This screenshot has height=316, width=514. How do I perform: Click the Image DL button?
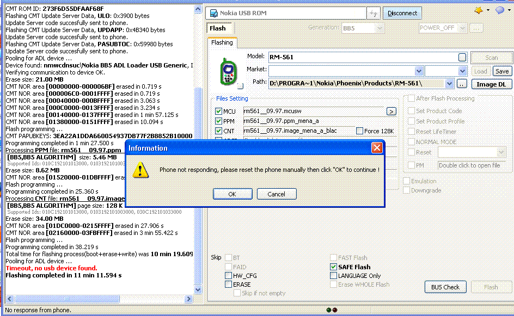[x=491, y=84]
